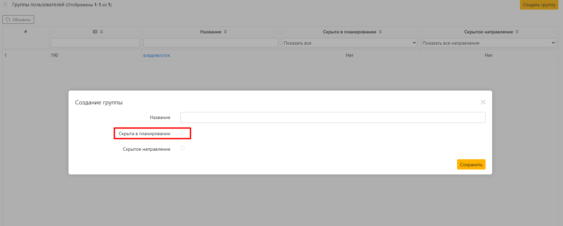Viewport: 563px width, 226px height.
Task: Click the Название column filter input
Action: [211, 43]
